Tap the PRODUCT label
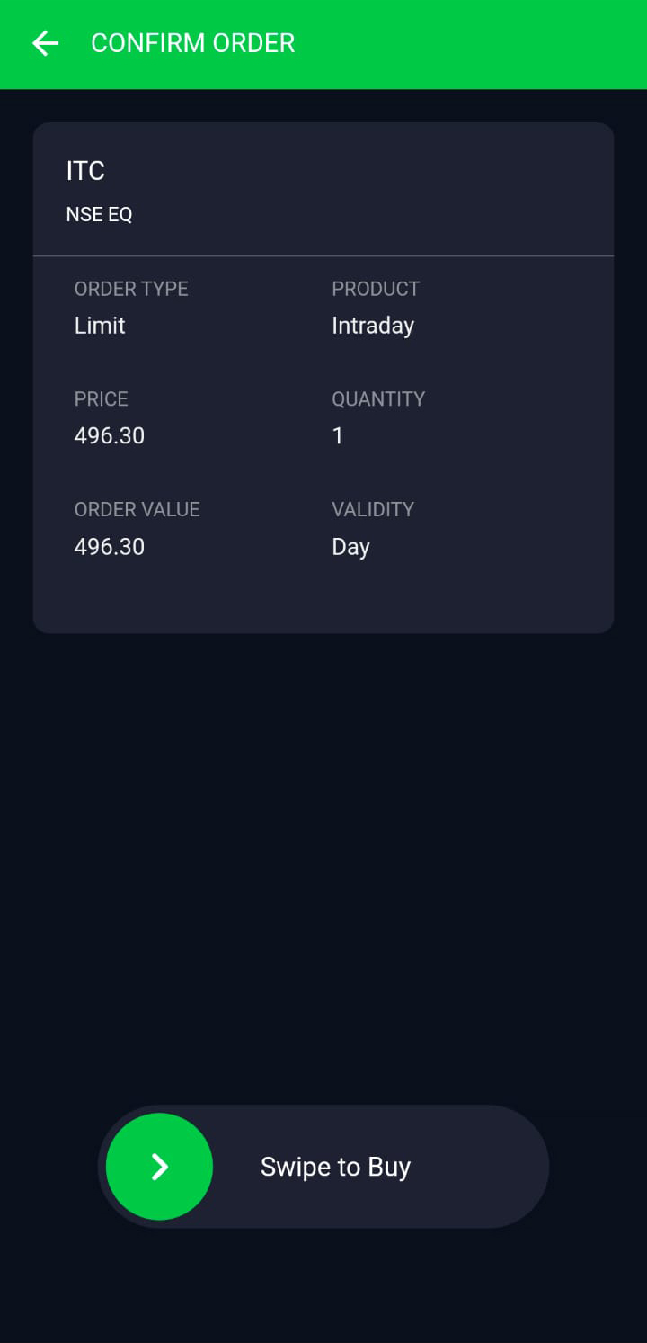647x1343 pixels. point(376,289)
